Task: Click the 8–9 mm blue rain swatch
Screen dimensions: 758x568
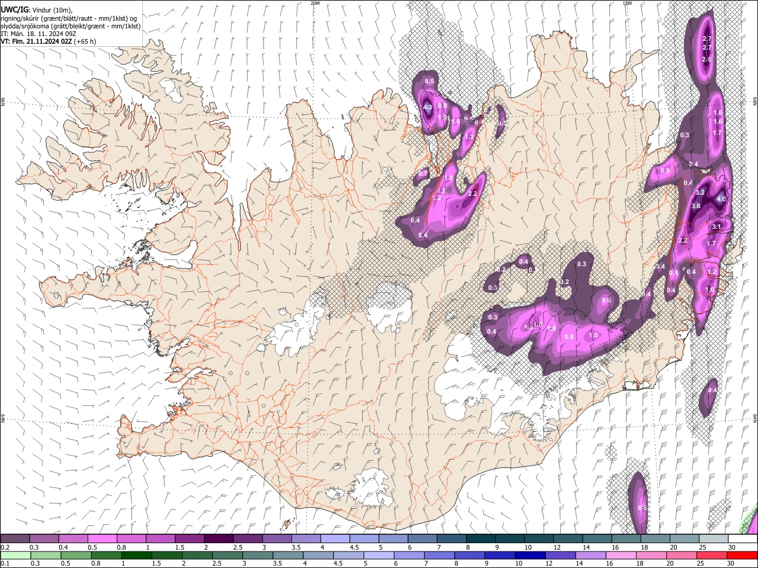Action: tap(469, 555)
